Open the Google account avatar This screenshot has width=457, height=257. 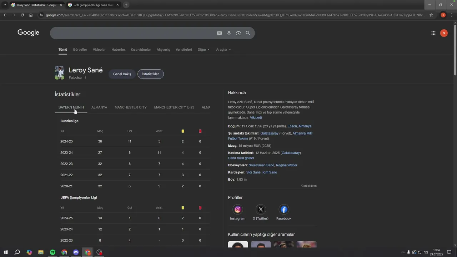444,33
